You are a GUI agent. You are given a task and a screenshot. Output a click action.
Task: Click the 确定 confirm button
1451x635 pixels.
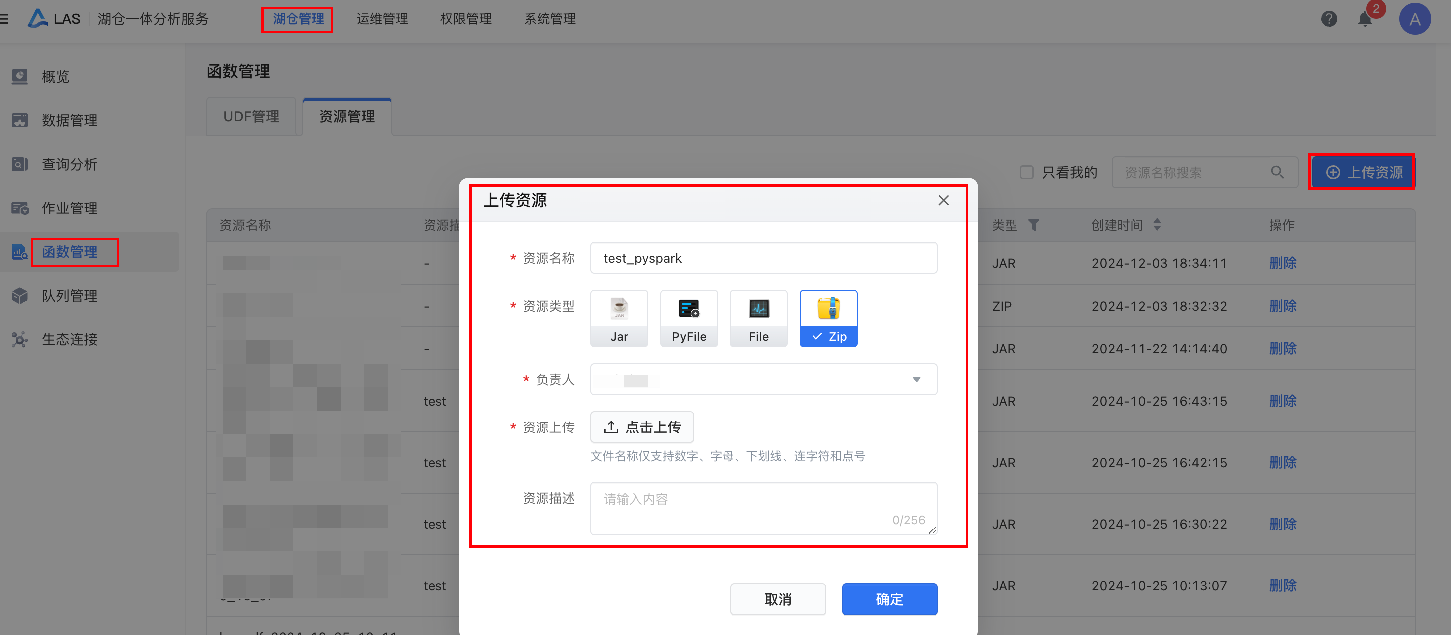tap(889, 599)
